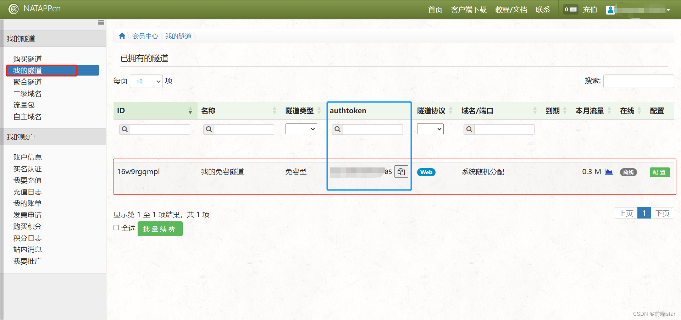
Task: Open 发票申请 in the sidebar
Action: [x=28, y=215]
